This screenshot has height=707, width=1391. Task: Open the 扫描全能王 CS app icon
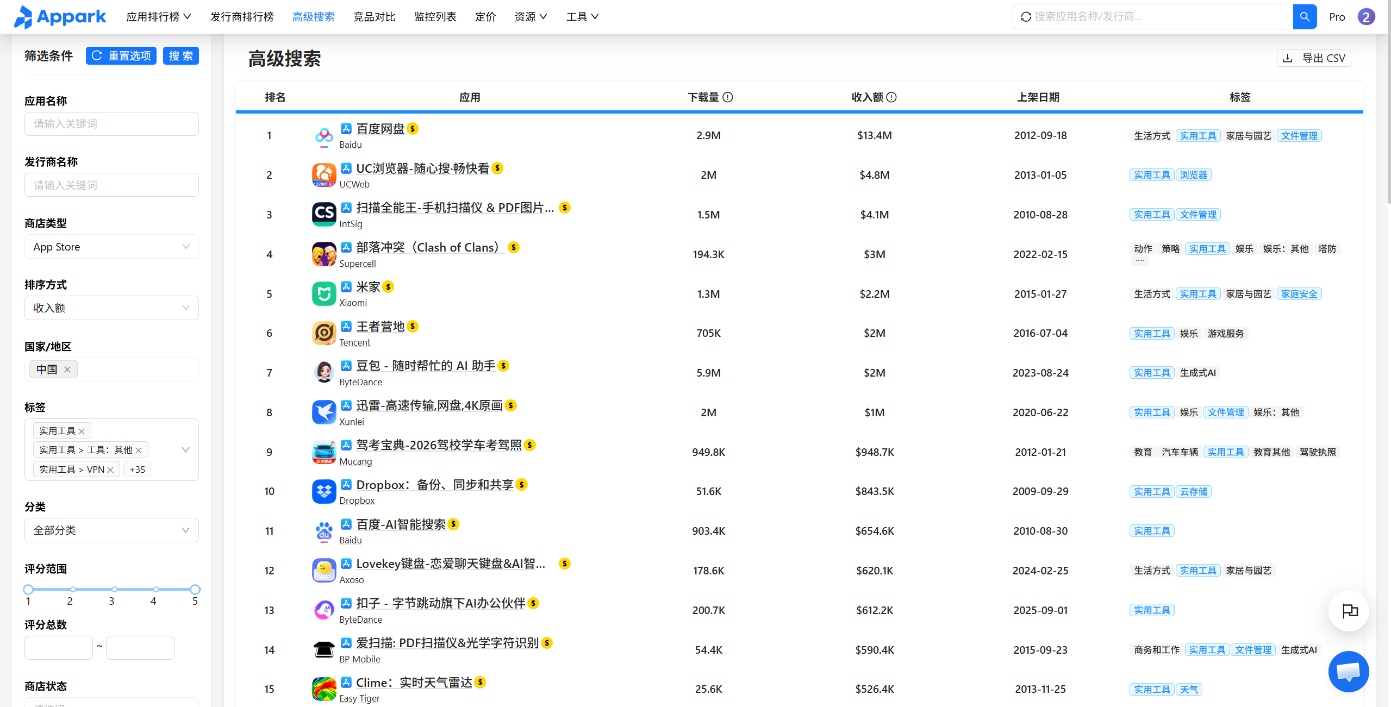tap(324, 215)
